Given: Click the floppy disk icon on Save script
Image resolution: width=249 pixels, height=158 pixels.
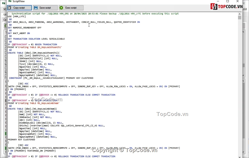Looking at the screenshot, I should coord(36,8).
